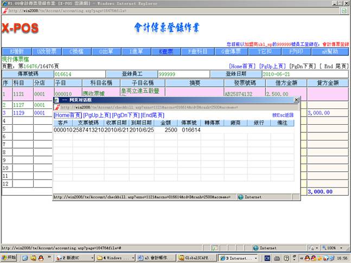Image resolution: width=351 pixels, height=263 pixels.
Task: Click [PgDn下頁] link in the dialog
Action: [125, 116]
